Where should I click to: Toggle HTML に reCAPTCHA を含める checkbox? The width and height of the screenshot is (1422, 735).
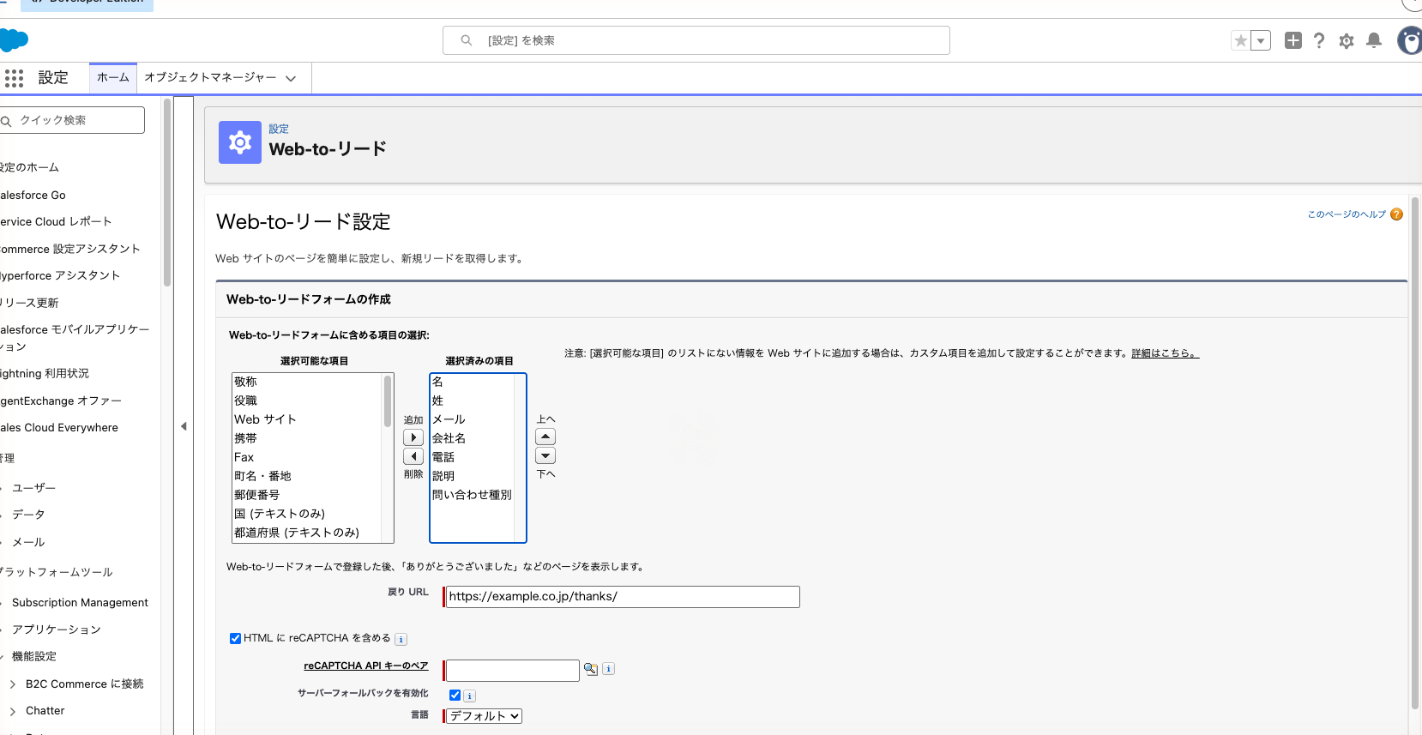[x=235, y=638]
